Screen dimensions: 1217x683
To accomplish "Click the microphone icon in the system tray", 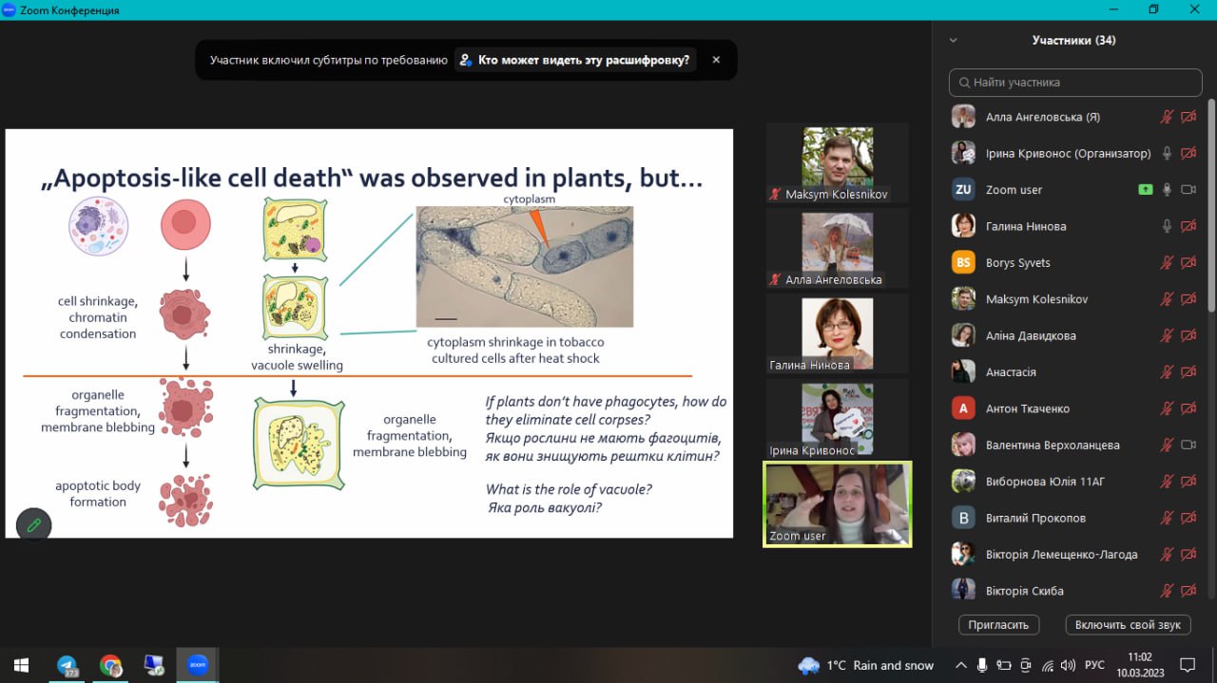I will [982, 665].
